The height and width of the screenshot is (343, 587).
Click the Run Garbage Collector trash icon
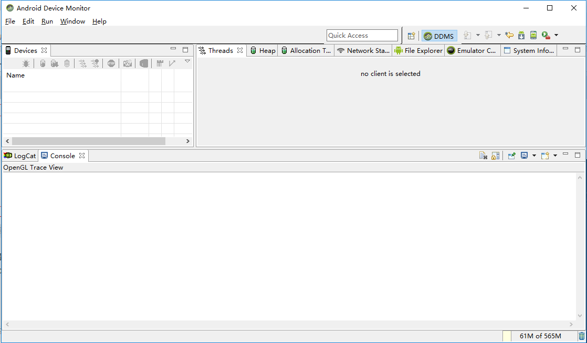tap(581, 336)
